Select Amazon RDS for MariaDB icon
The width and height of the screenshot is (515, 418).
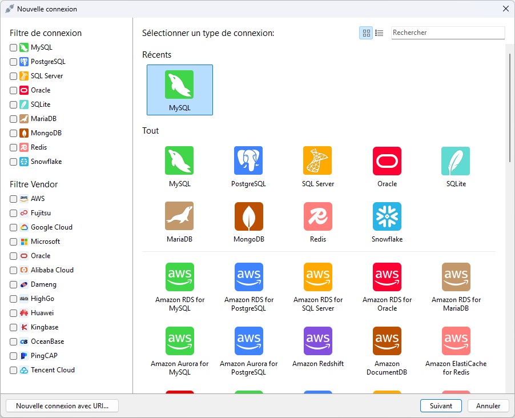456,277
